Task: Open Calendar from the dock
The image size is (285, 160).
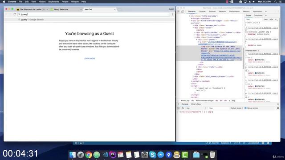Action: pos(121,155)
